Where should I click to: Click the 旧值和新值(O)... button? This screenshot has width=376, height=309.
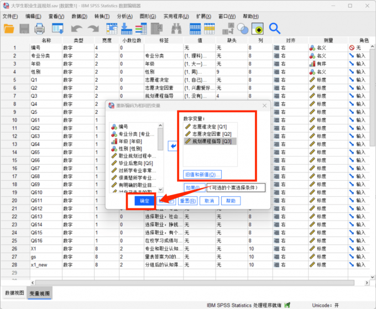[202, 175]
